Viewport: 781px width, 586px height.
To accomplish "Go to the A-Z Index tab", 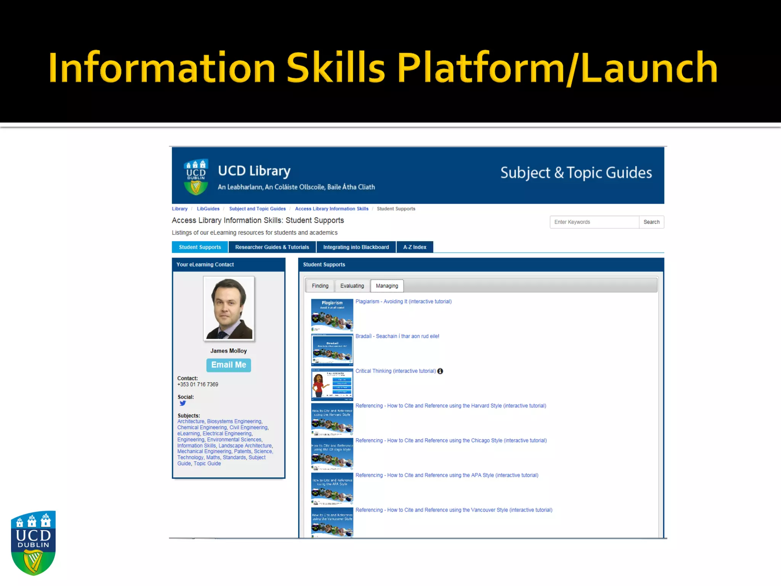I will click(415, 247).
